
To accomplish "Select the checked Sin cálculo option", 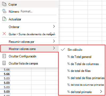I will [x=82, y=50].
